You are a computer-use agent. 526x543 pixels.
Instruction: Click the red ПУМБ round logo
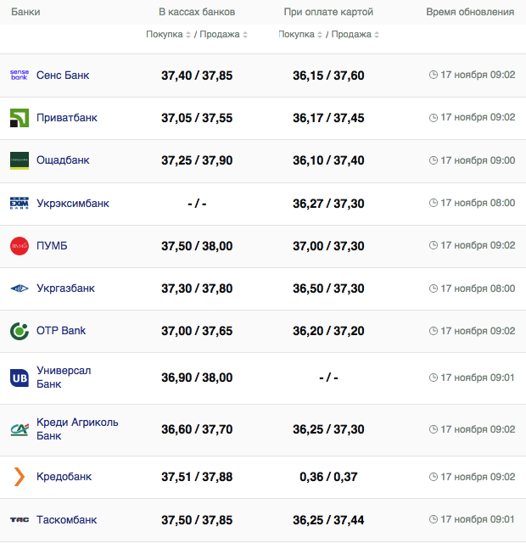click(x=20, y=246)
